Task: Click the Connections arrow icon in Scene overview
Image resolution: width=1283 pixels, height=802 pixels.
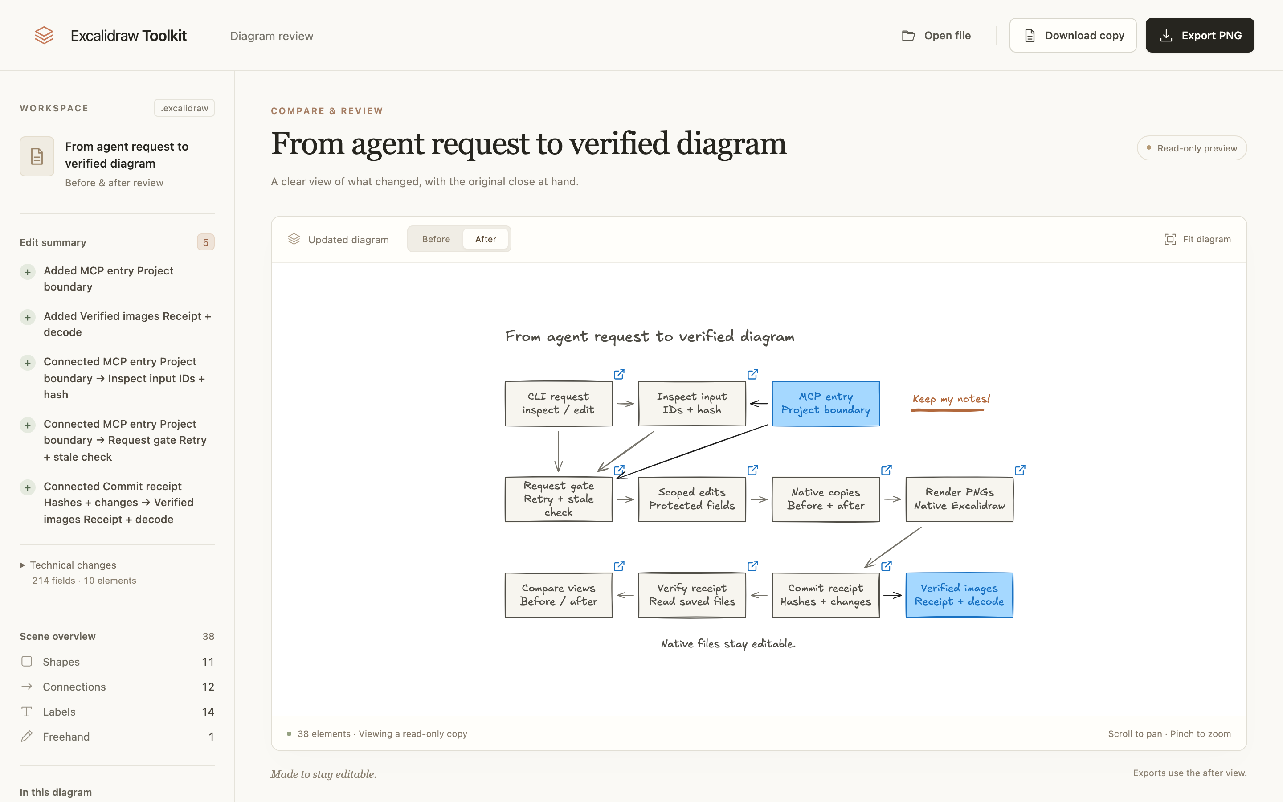Action: pyautogui.click(x=27, y=686)
